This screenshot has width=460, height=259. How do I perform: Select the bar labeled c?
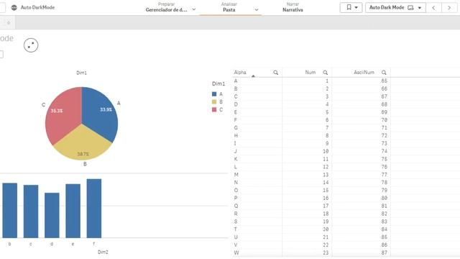click(31, 212)
